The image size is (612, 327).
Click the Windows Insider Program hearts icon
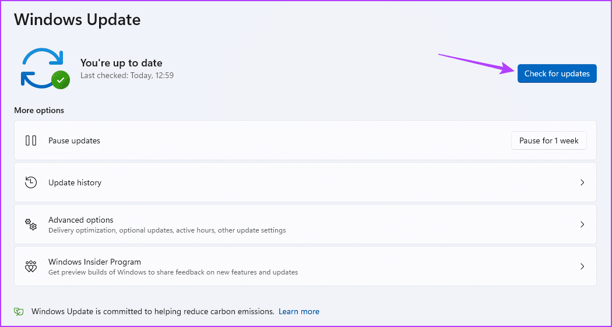point(31,266)
